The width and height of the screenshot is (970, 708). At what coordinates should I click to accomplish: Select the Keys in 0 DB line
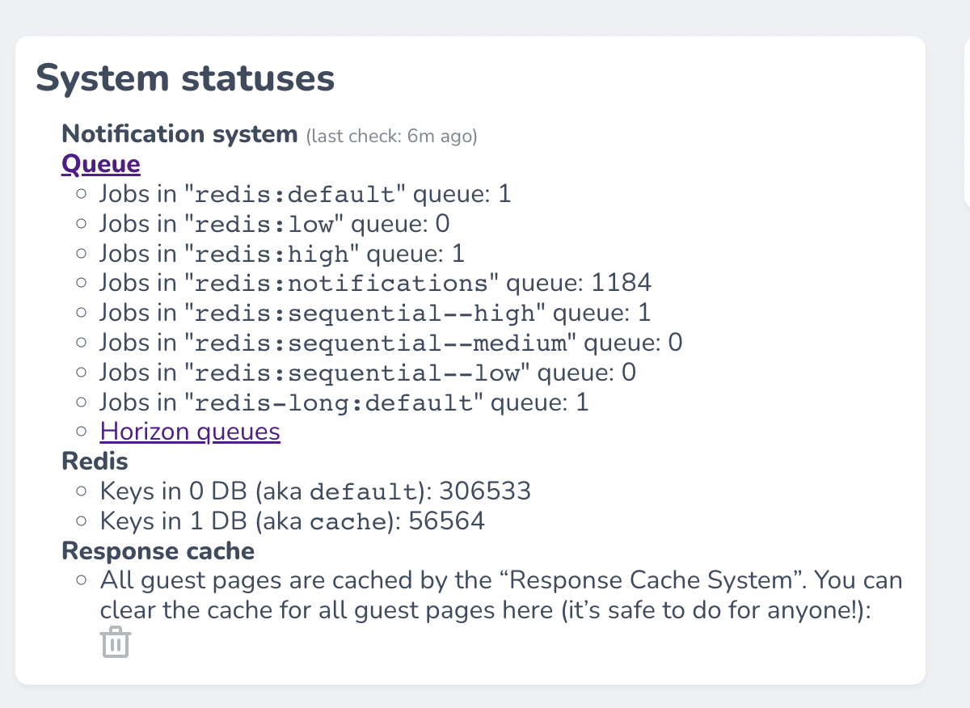pos(314,491)
